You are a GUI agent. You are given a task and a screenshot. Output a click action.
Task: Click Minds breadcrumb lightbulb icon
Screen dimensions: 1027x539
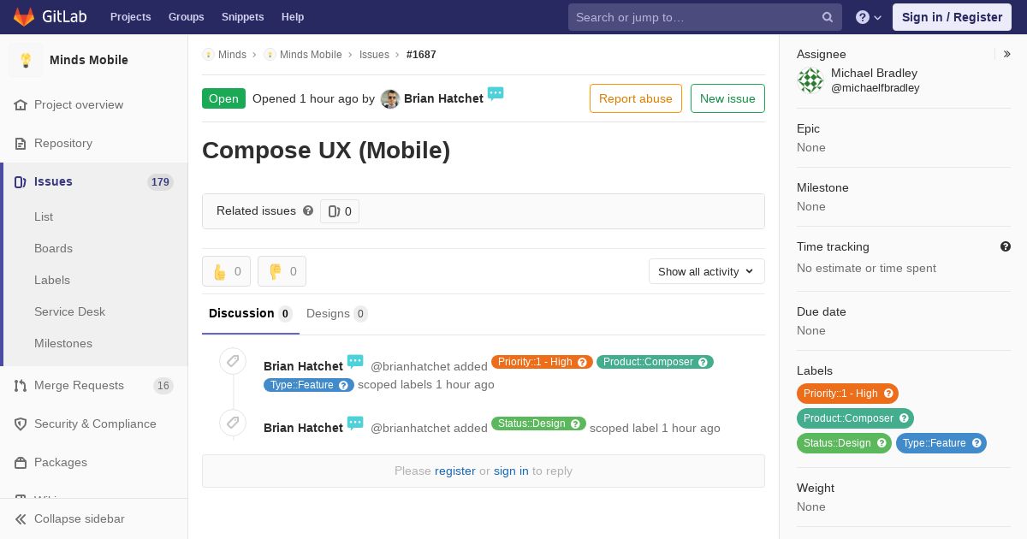point(208,54)
